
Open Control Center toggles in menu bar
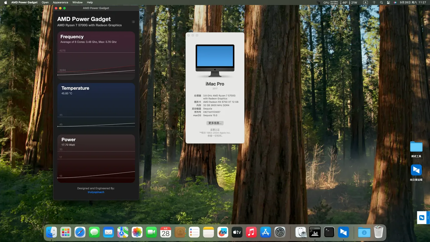coord(388,2)
